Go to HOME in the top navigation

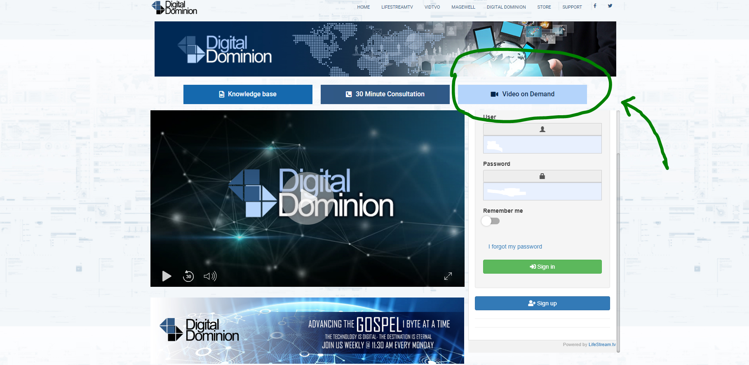364,7
